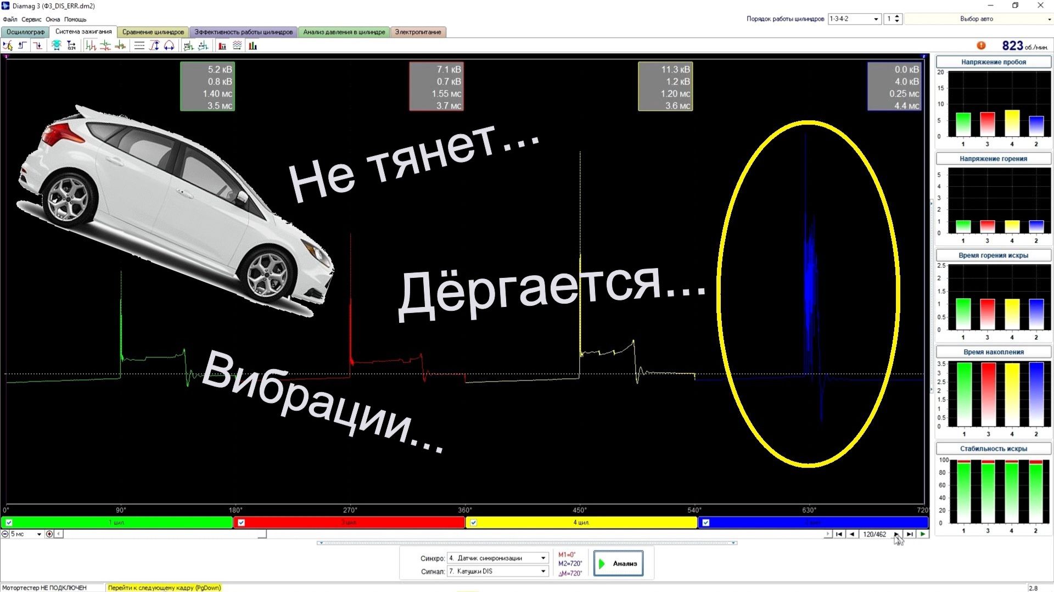
Task: Choose falling edge trigger icon
Action: [37, 46]
